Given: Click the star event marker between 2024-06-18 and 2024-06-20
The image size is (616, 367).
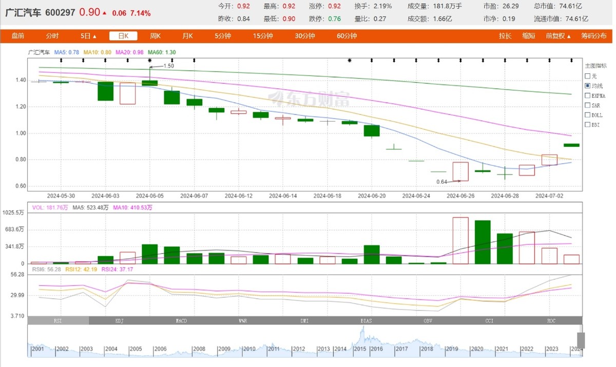Looking at the screenshot, I should coord(350,61).
